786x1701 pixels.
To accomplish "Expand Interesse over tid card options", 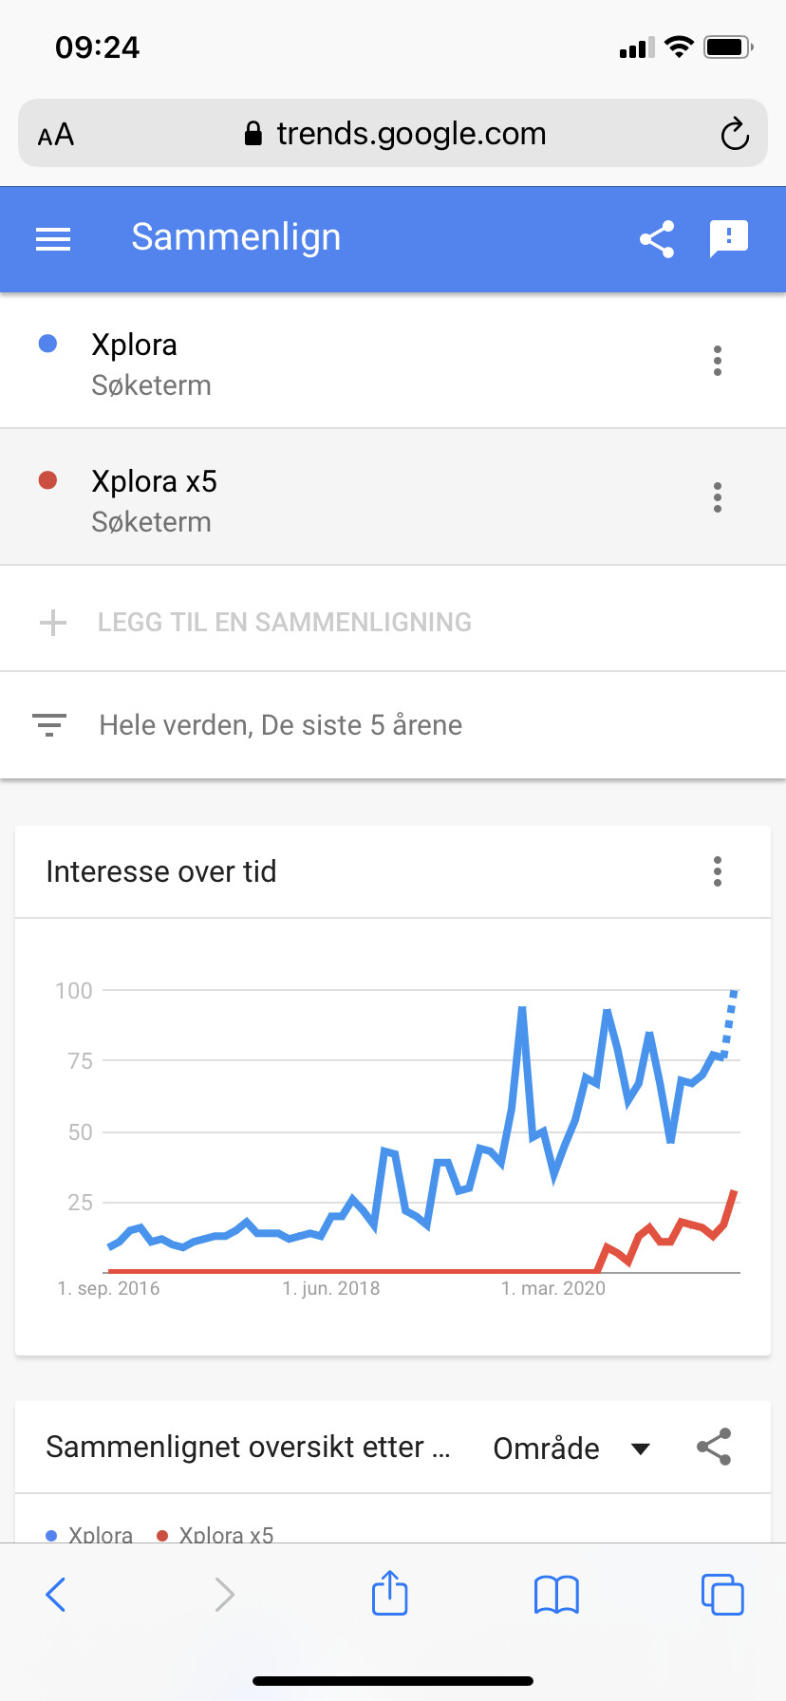I will [x=718, y=871].
